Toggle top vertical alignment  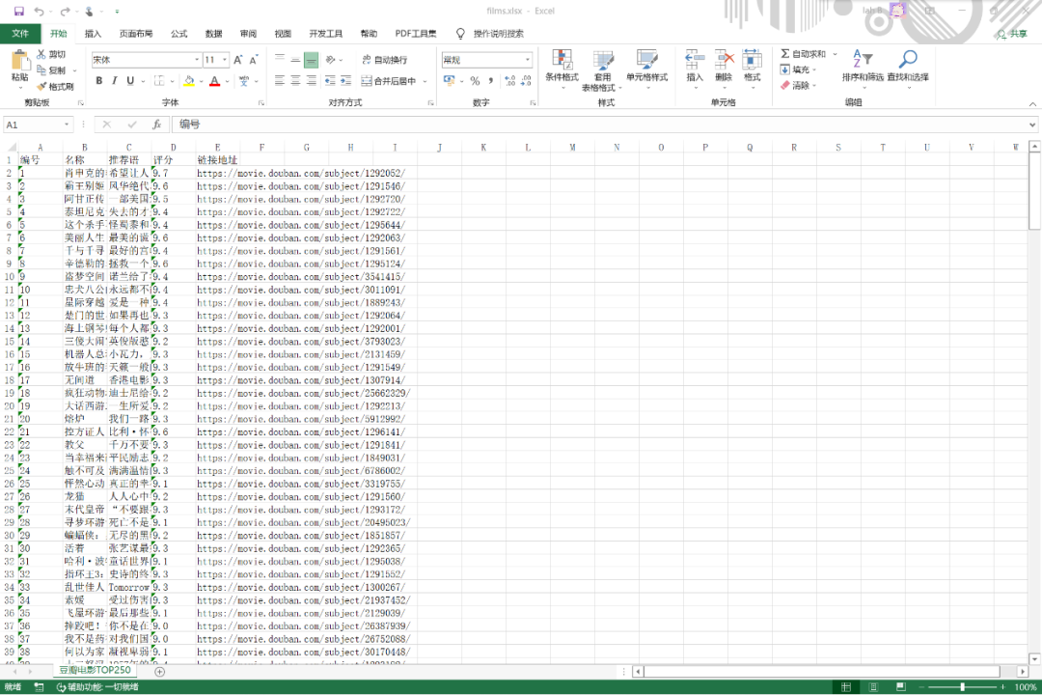tap(280, 60)
